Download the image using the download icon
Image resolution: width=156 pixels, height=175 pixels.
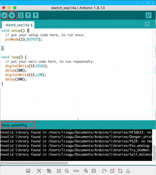[x=128, y=171]
